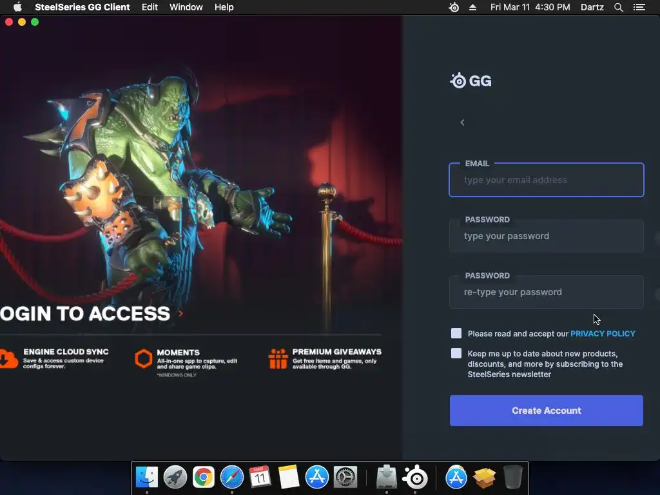Open the Apple menu
The image size is (660, 495).
pos(17,7)
